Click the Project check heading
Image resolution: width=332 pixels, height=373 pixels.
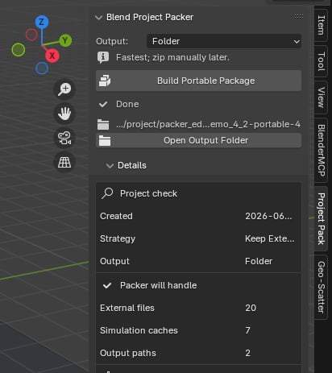pyautogui.click(x=148, y=193)
